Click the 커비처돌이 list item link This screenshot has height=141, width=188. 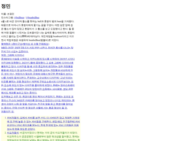pos(44,123)
